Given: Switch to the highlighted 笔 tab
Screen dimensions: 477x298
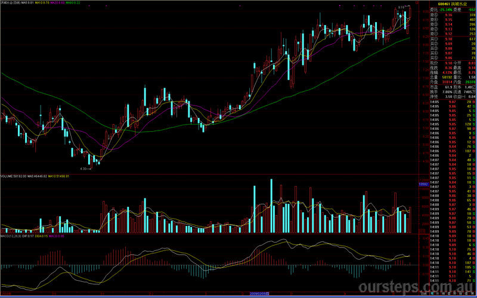Looking at the screenshot, I should pos(433,294).
